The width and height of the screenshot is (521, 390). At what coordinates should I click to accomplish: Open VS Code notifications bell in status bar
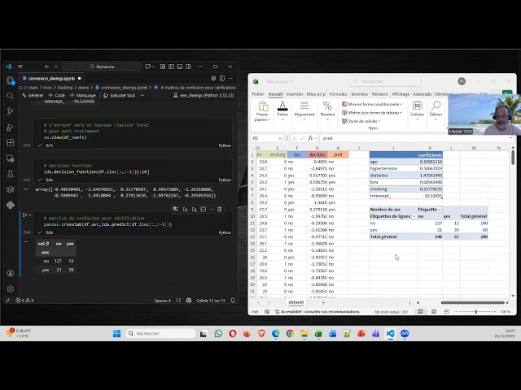coord(233,301)
